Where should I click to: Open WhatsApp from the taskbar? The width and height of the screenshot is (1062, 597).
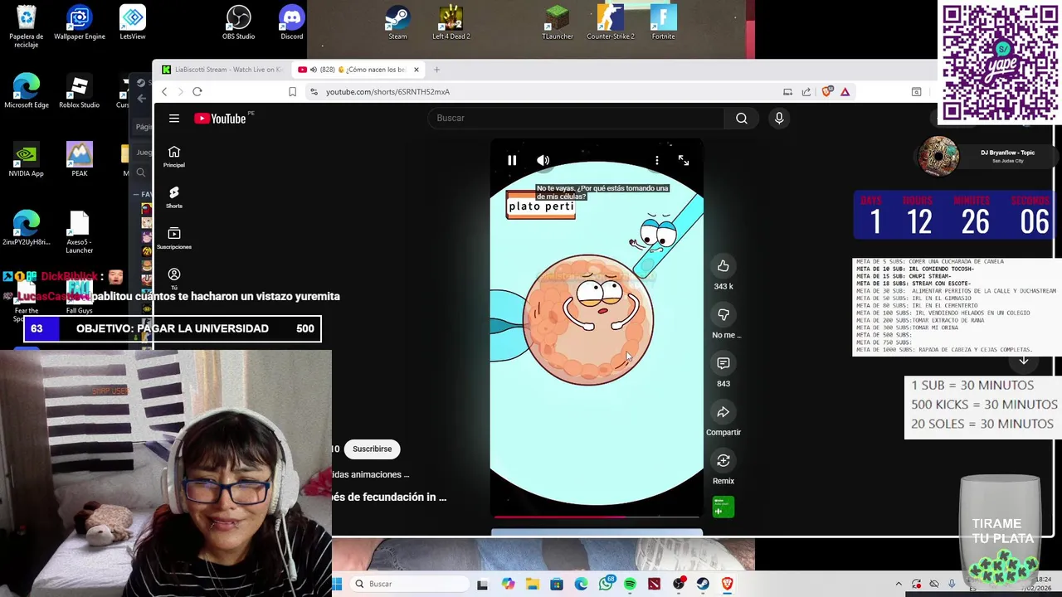pyautogui.click(x=606, y=584)
